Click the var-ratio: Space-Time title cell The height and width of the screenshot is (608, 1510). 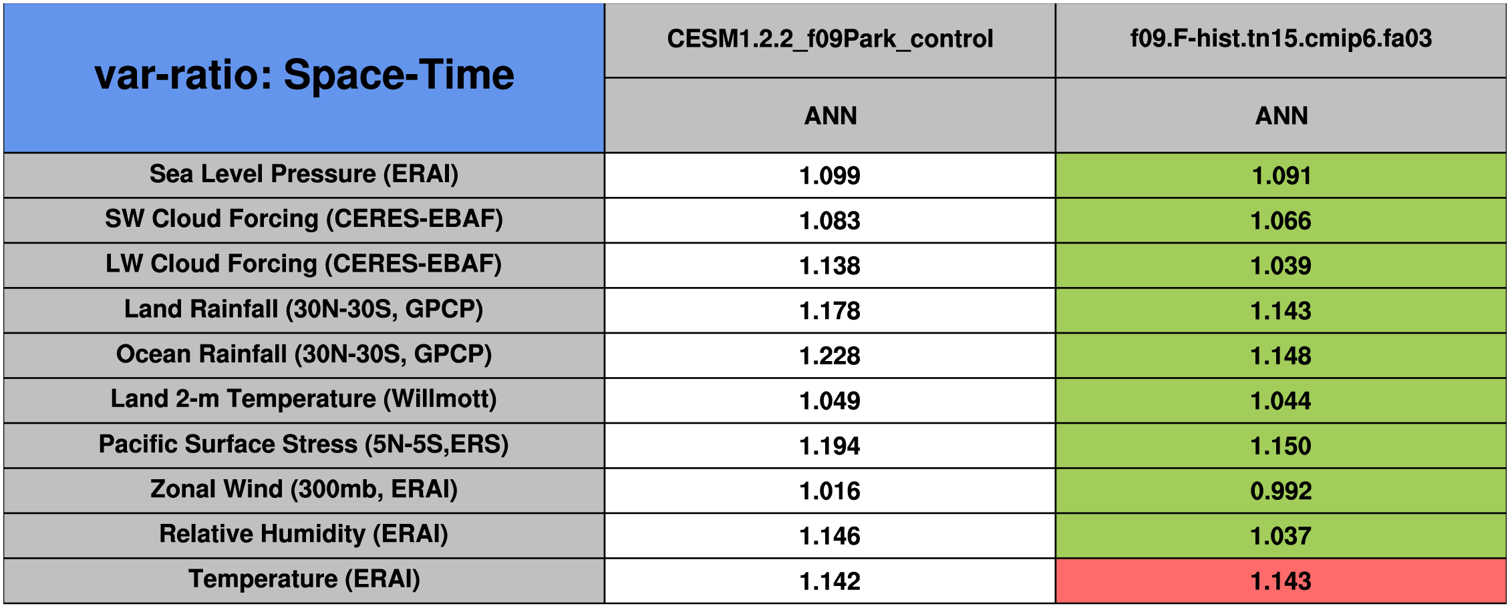point(304,76)
